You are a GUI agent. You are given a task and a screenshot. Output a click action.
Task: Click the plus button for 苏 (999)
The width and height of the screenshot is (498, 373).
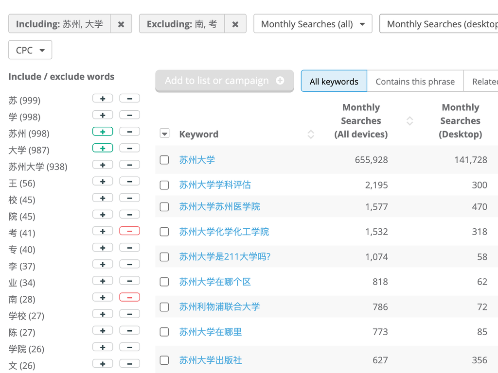pyautogui.click(x=103, y=98)
